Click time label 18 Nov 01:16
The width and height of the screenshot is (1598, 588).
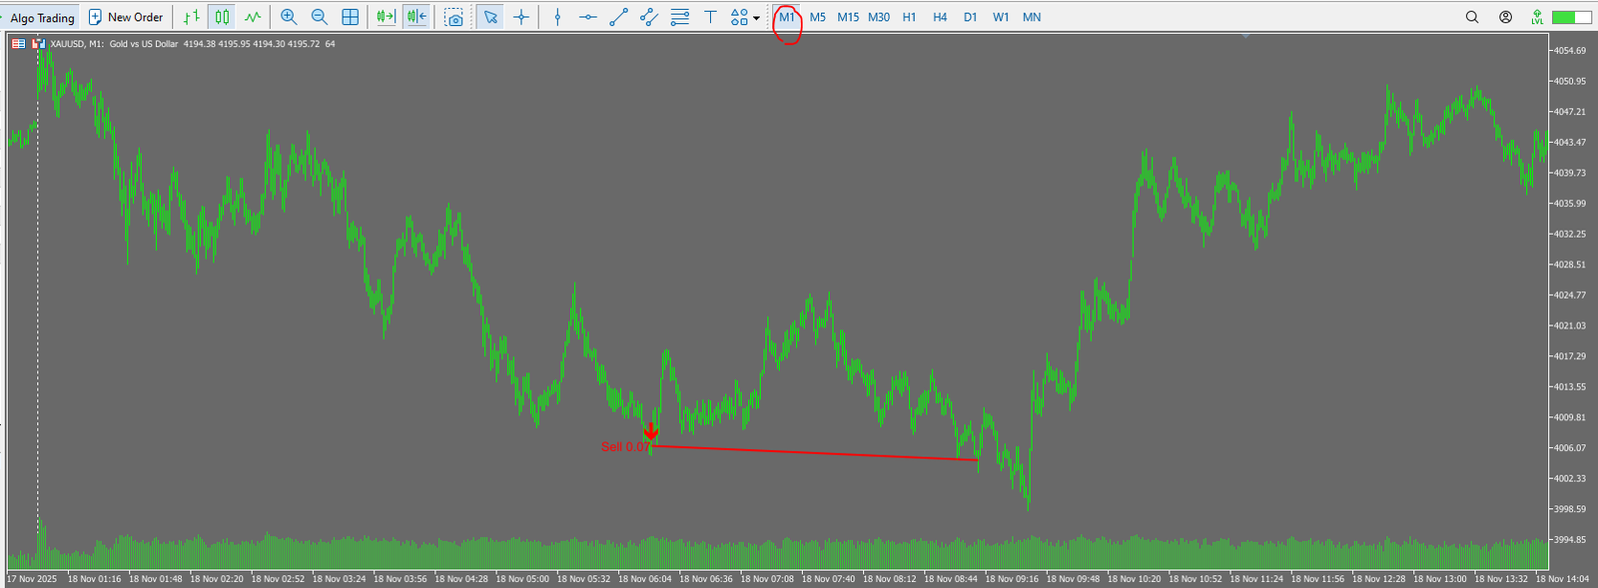(94, 579)
